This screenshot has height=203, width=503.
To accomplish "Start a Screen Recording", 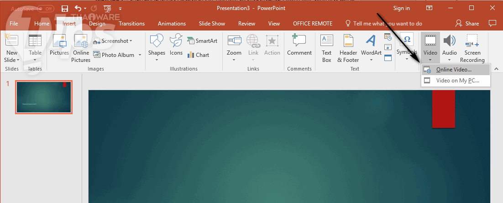I will (472, 48).
